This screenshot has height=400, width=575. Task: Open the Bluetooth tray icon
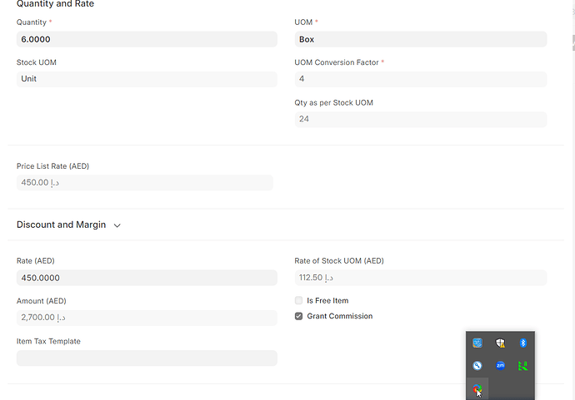coord(523,343)
